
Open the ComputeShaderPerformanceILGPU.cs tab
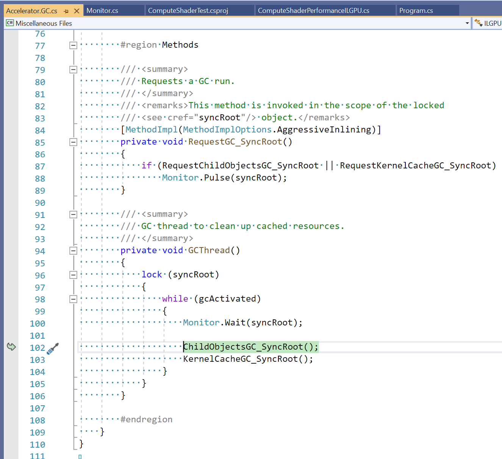coord(313,10)
